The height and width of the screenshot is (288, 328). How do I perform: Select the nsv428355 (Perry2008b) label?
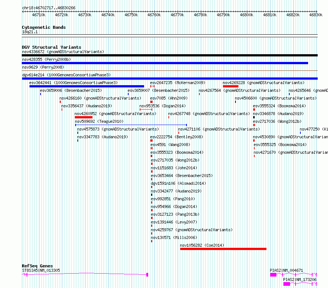(46, 59)
